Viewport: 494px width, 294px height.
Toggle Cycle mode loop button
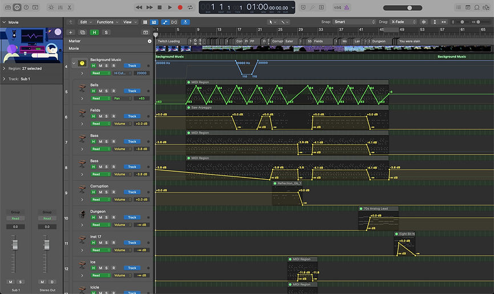tap(190, 7)
